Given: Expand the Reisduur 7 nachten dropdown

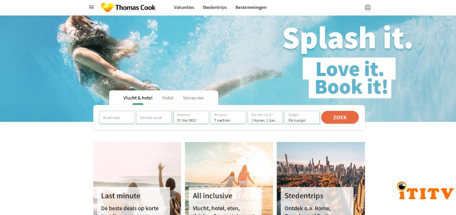Looking at the screenshot, I should (x=228, y=118).
